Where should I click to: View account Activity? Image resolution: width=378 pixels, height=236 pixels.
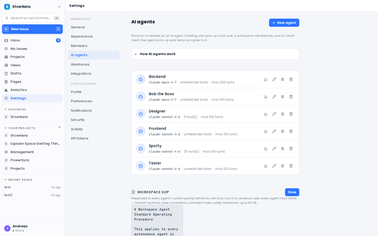click(94, 129)
